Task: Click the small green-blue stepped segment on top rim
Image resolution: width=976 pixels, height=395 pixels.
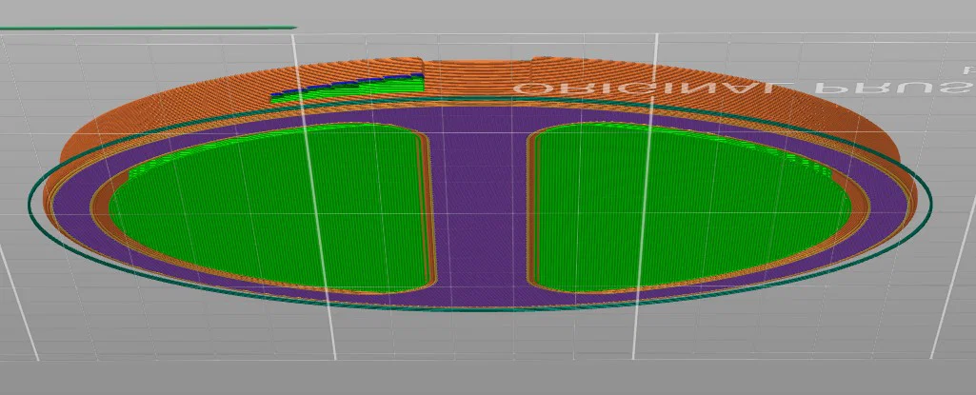Action: pos(348,87)
